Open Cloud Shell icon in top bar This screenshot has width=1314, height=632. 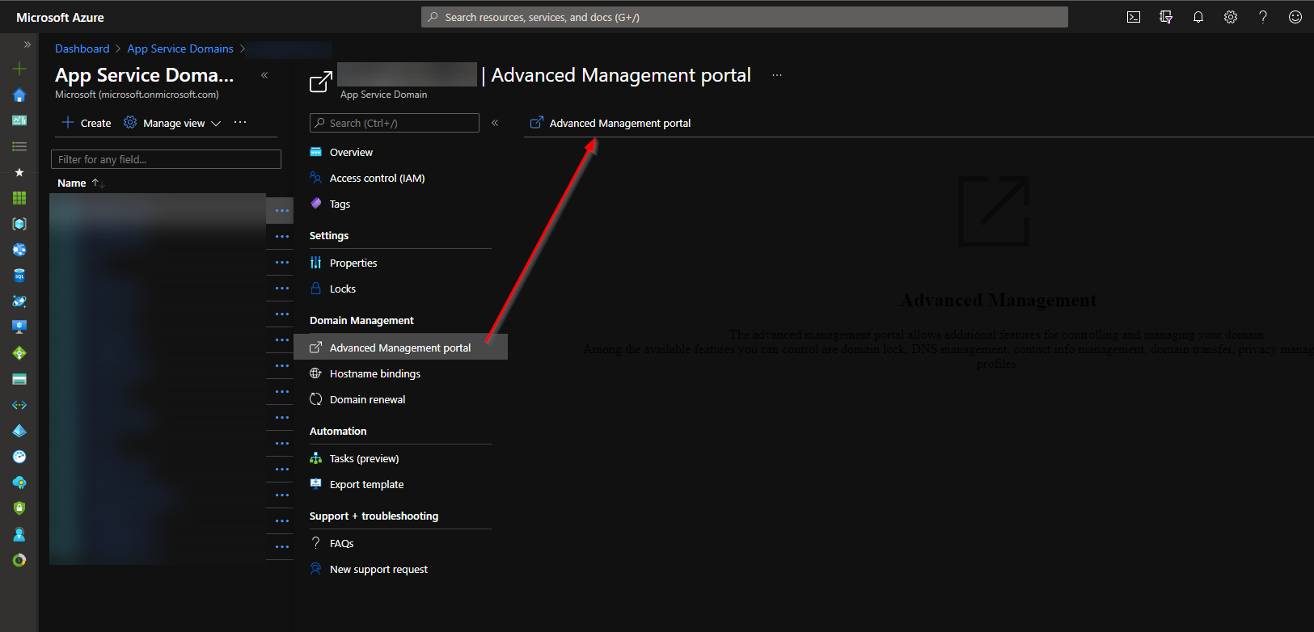click(1134, 17)
